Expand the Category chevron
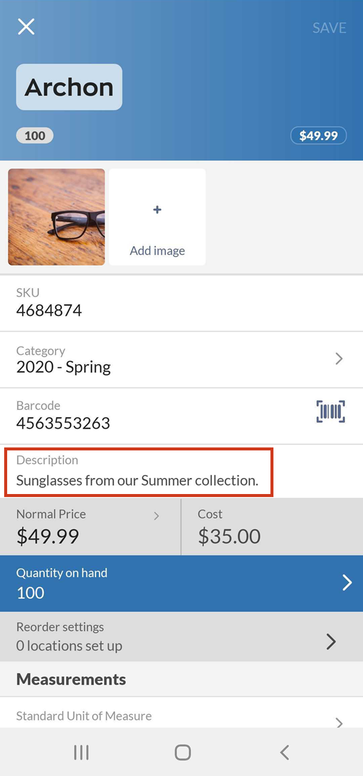This screenshot has width=363, height=776. (339, 358)
